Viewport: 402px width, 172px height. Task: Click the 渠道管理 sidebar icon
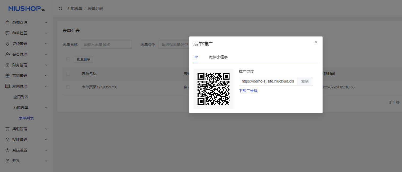(x=7, y=129)
